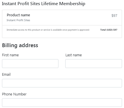
Task: Click the 'Immediate access to this product' notice
Action: (48, 30)
